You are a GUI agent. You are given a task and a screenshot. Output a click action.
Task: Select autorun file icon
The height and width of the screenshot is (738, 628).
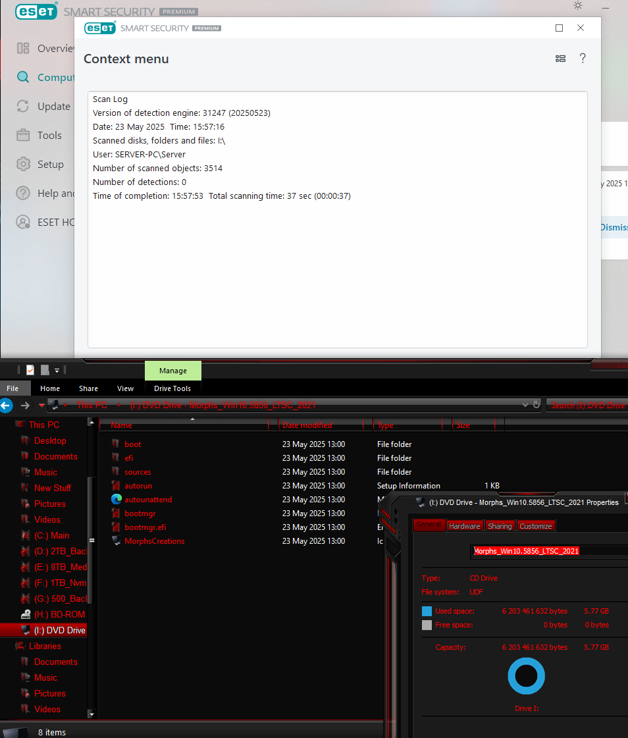[x=116, y=485]
